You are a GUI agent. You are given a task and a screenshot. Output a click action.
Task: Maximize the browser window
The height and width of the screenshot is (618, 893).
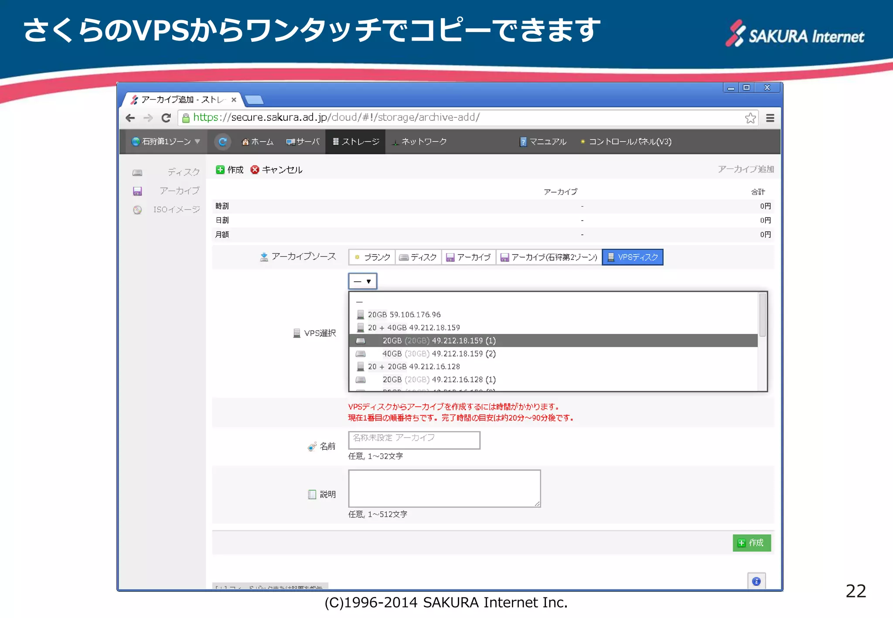click(x=746, y=88)
